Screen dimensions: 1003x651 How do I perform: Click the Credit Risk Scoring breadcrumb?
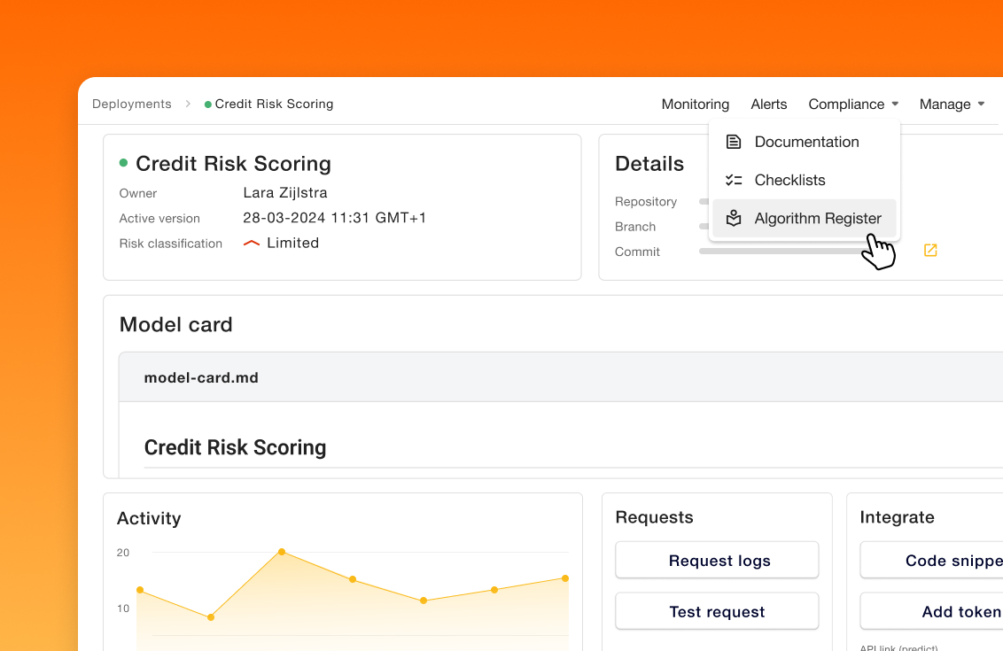tap(274, 104)
